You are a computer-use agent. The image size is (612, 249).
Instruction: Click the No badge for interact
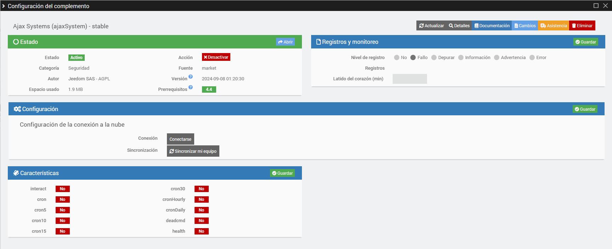point(63,189)
